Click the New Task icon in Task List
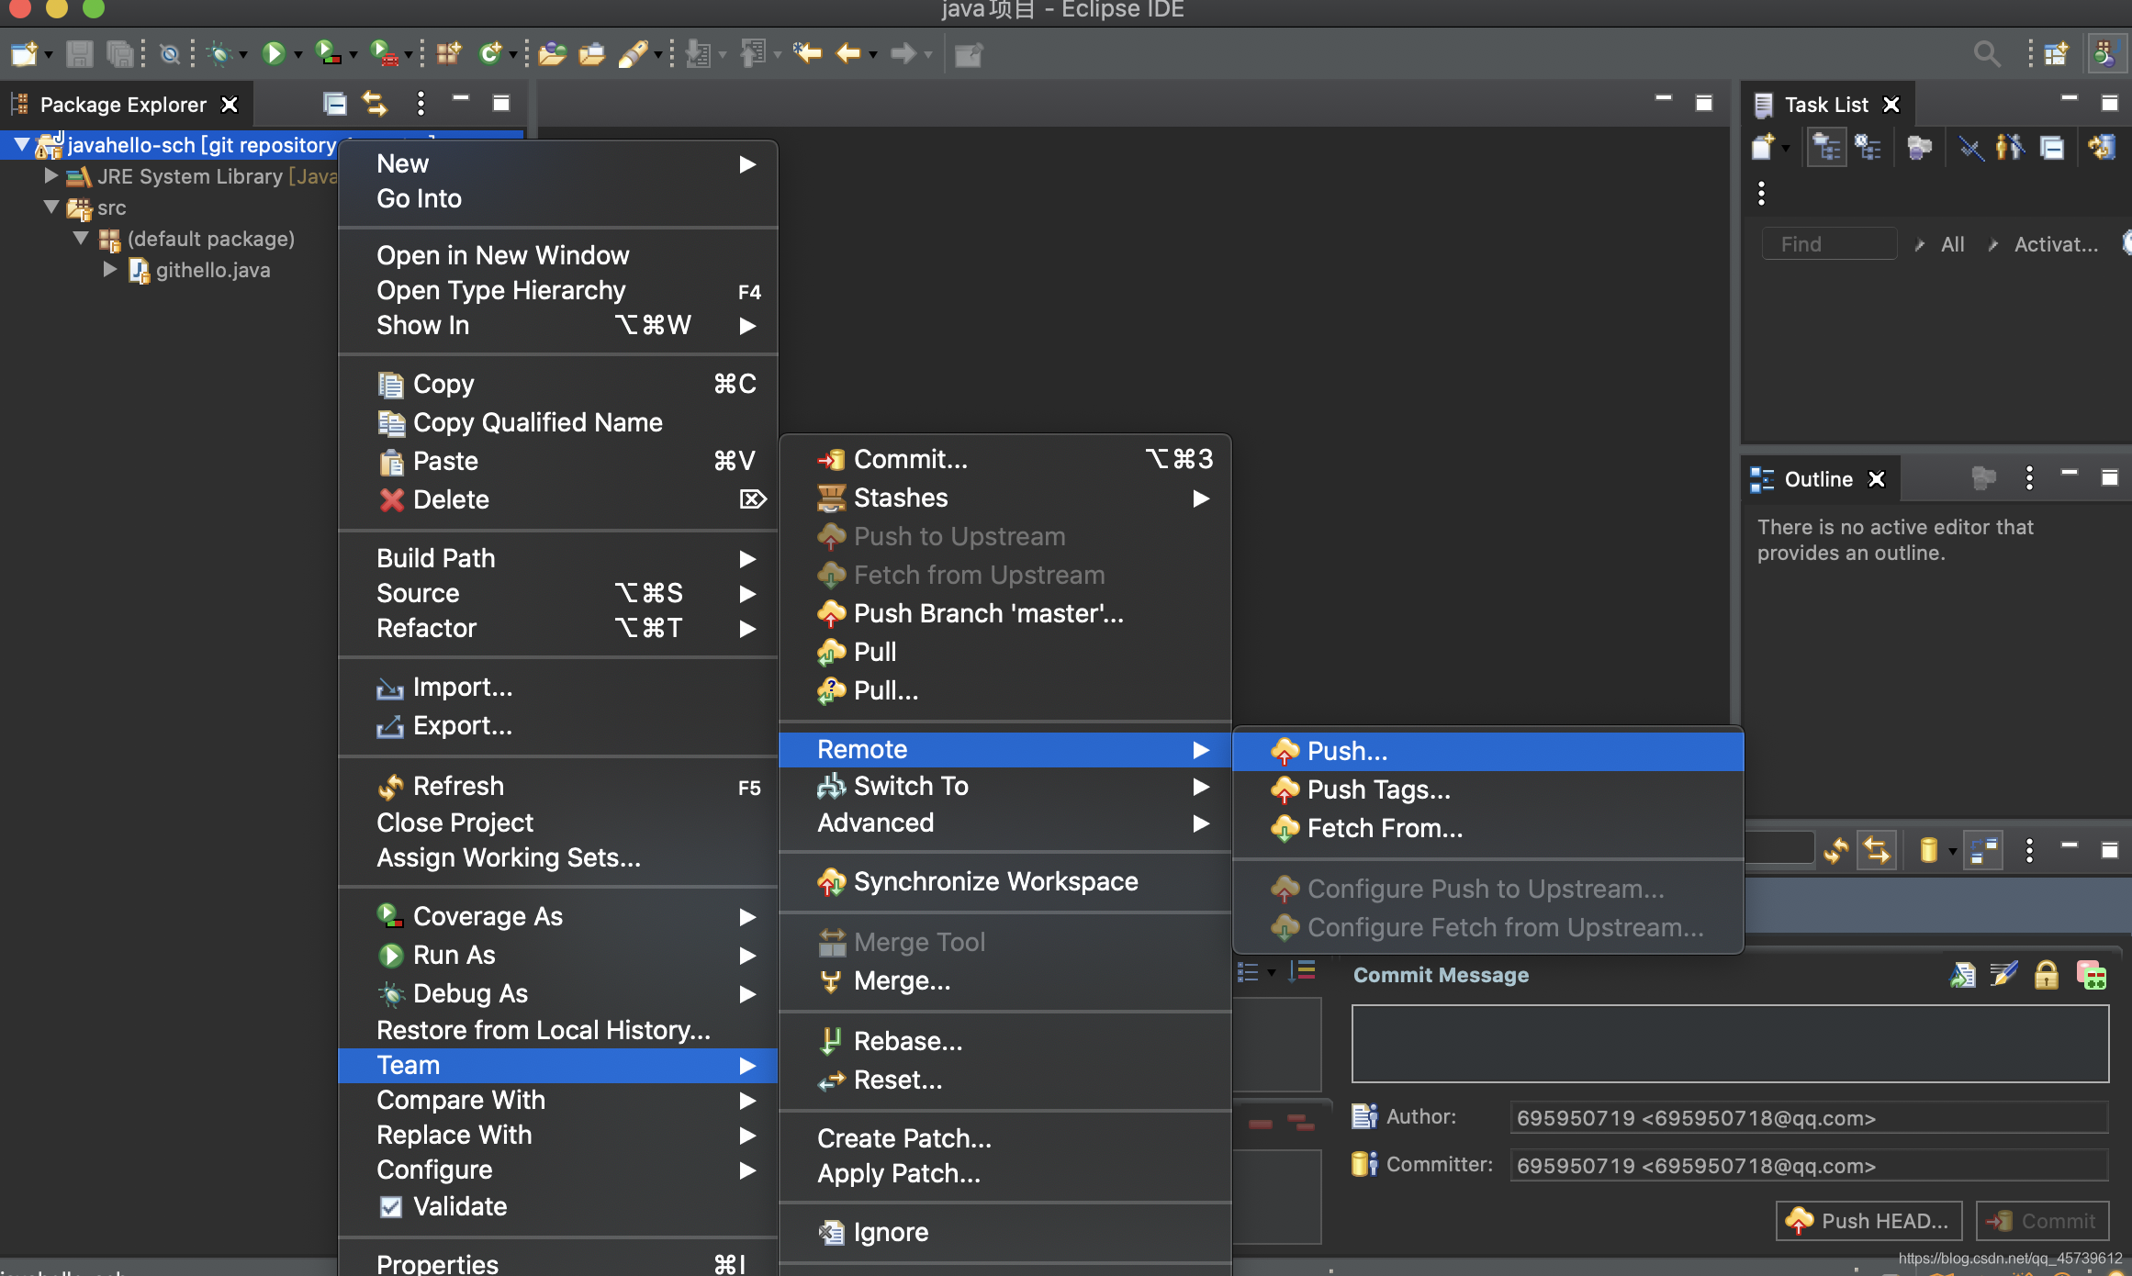 (1763, 147)
